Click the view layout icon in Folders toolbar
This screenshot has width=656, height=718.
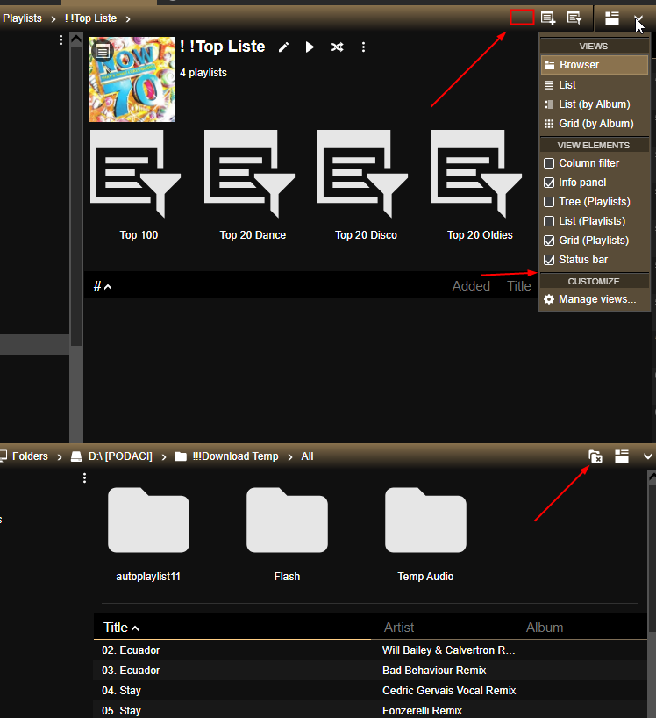pyautogui.click(x=622, y=456)
